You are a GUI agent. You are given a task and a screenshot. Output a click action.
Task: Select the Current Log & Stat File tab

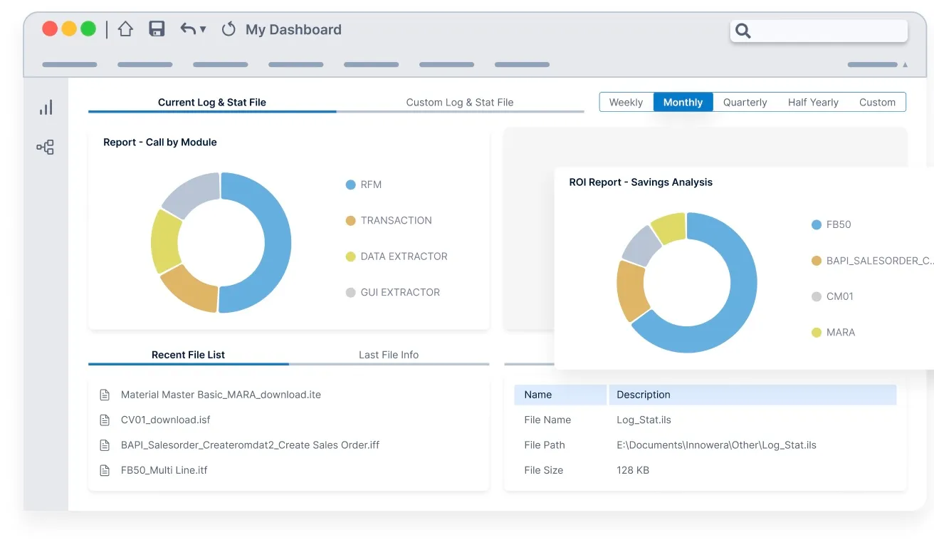pyautogui.click(x=212, y=103)
